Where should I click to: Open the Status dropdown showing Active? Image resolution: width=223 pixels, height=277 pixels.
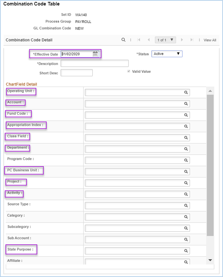(167, 54)
